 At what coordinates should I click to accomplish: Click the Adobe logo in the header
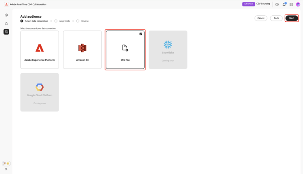(6, 4)
